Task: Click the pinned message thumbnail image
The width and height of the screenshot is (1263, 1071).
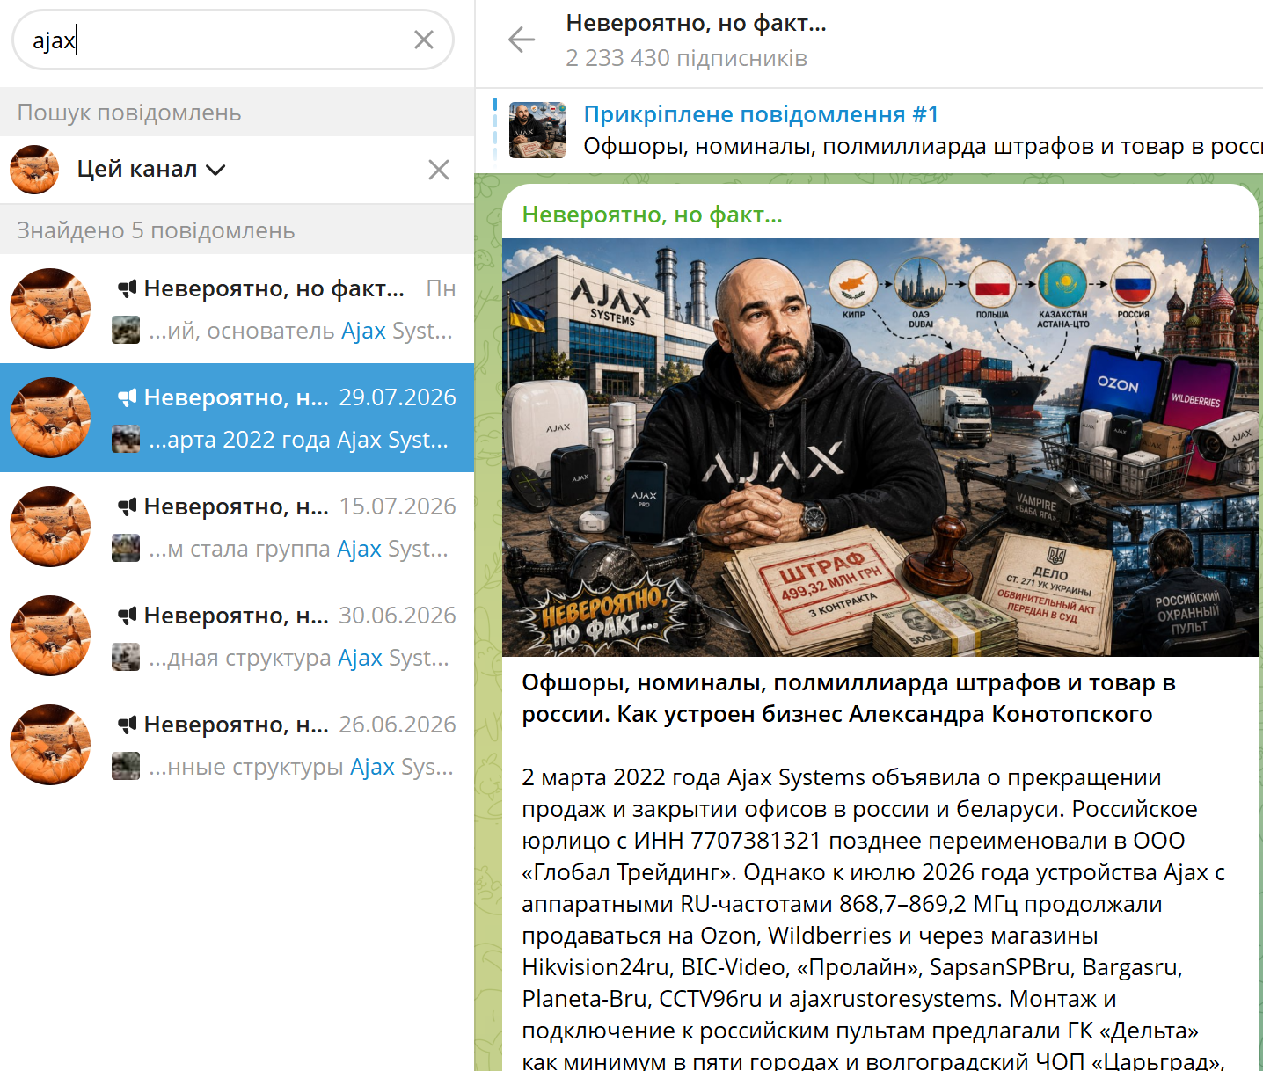Action: pyautogui.click(x=537, y=130)
